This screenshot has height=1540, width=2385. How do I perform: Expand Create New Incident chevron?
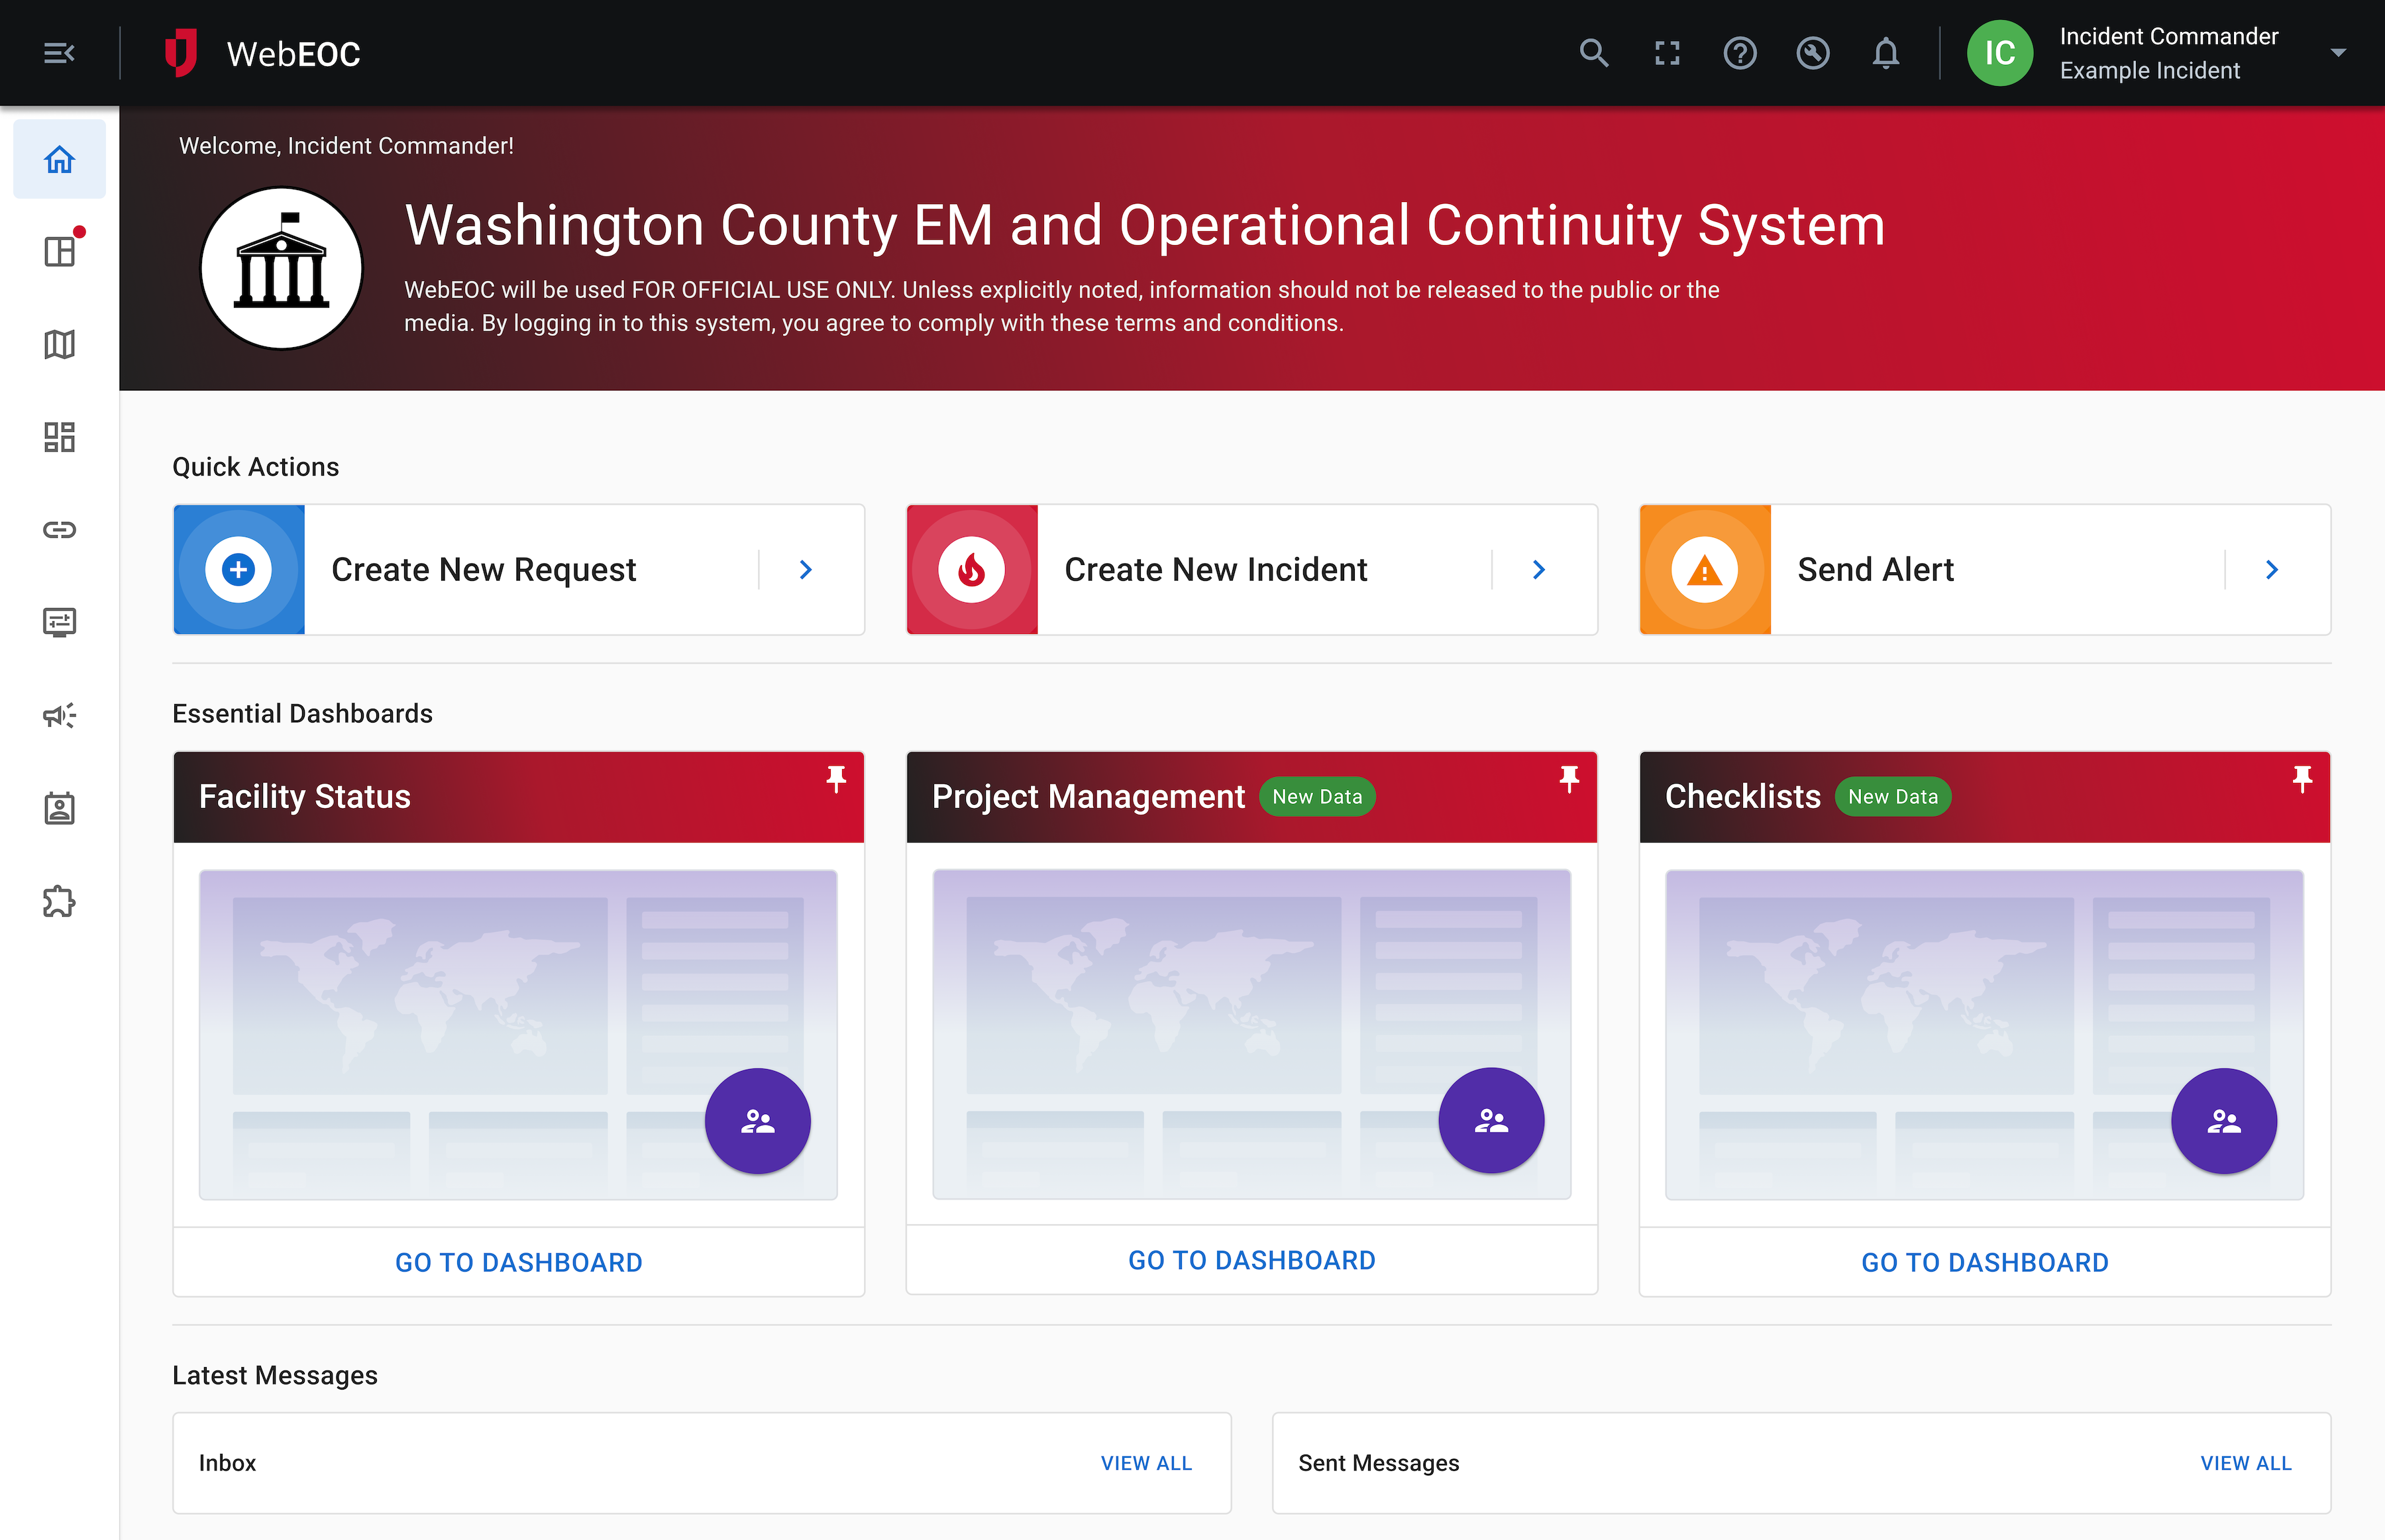[x=1539, y=570]
